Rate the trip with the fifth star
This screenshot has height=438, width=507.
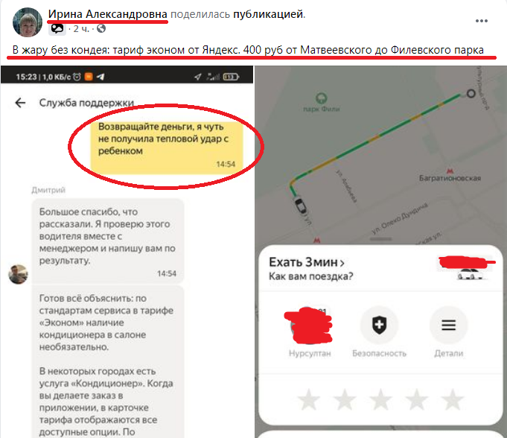tap(453, 399)
